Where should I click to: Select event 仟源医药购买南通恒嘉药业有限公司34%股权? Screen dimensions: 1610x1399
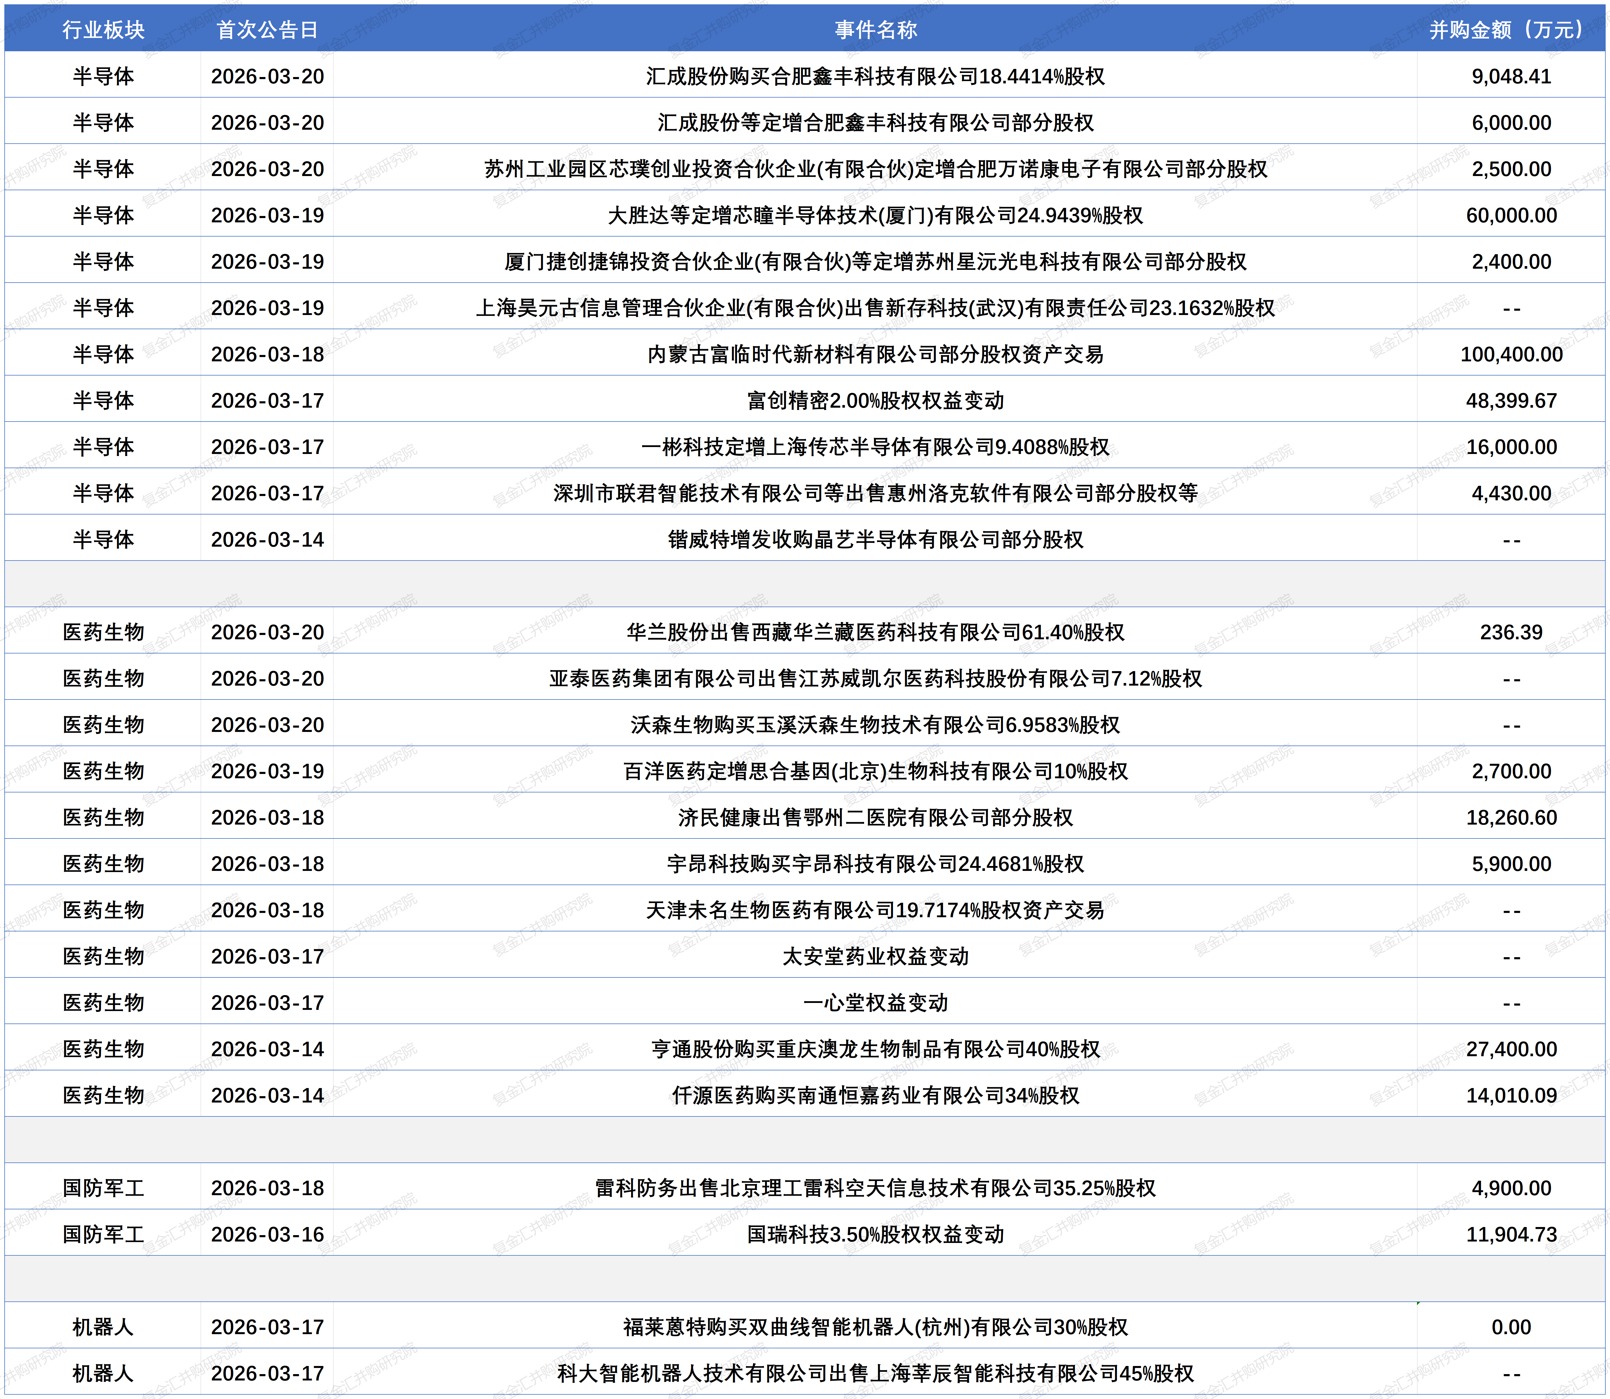click(x=875, y=1095)
